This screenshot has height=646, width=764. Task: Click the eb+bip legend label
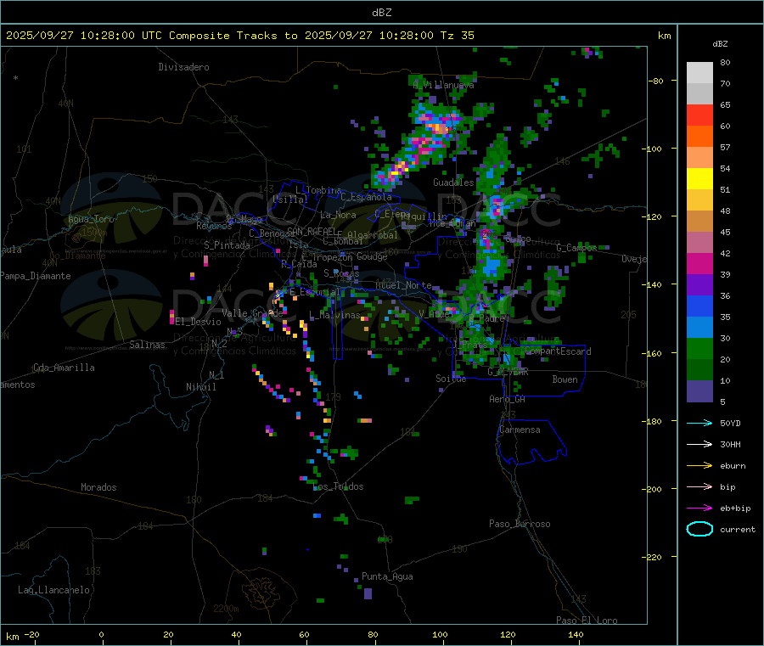pyautogui.click(x=735, y=508)
